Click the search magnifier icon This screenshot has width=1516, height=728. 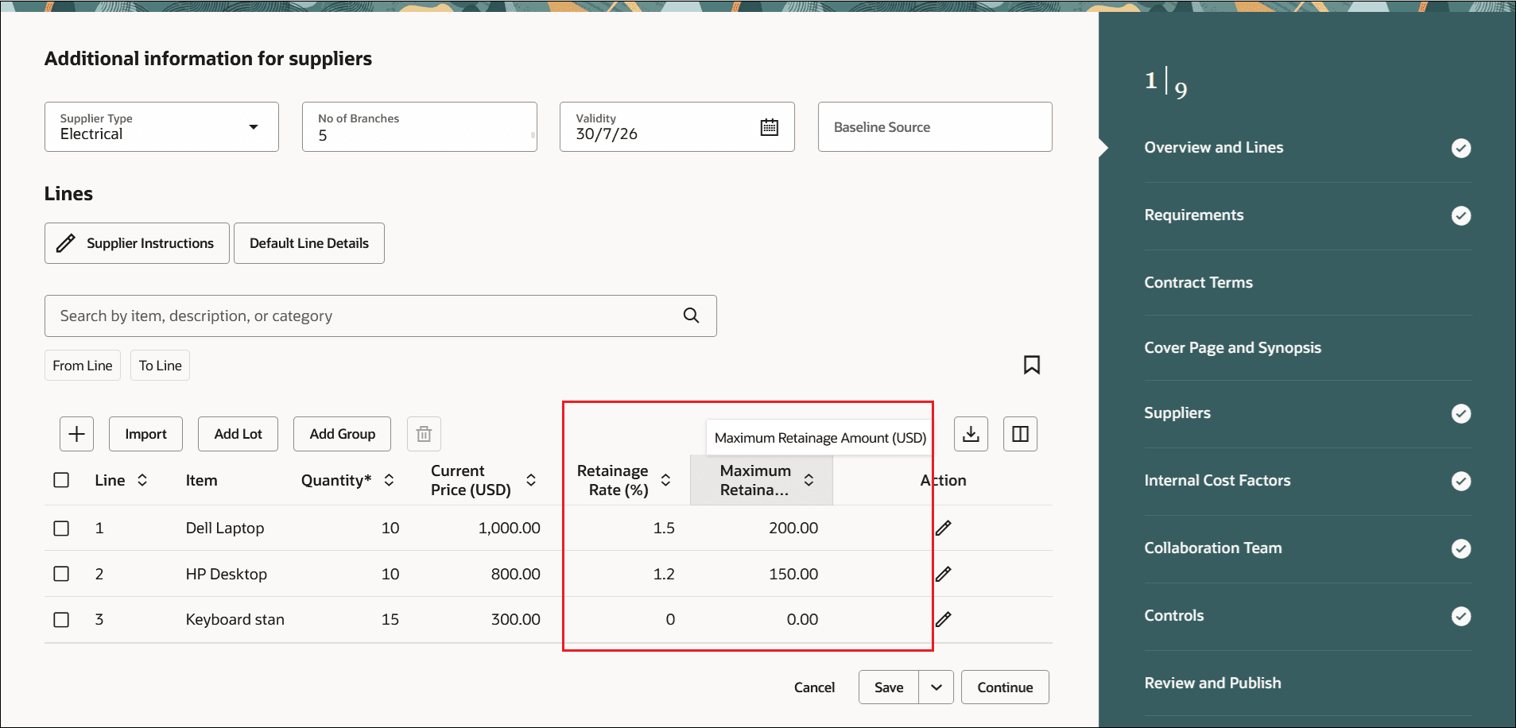[x=691, y=316]
